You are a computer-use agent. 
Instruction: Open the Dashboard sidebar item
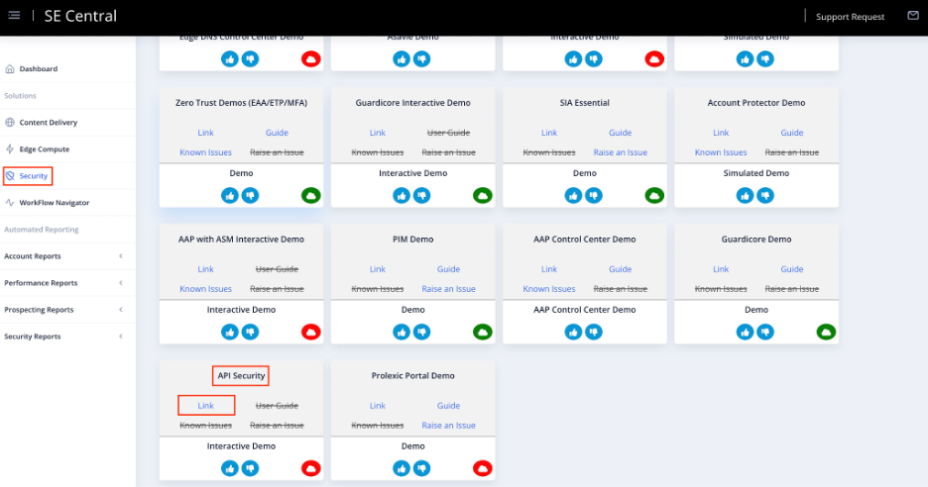click(38, 68)
